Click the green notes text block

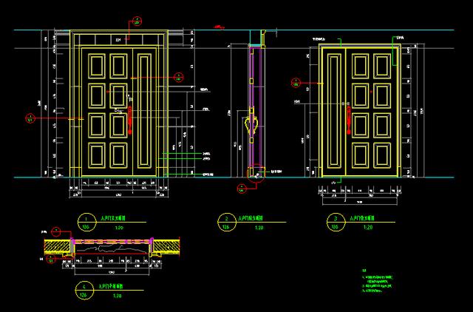tap(378, 281)
